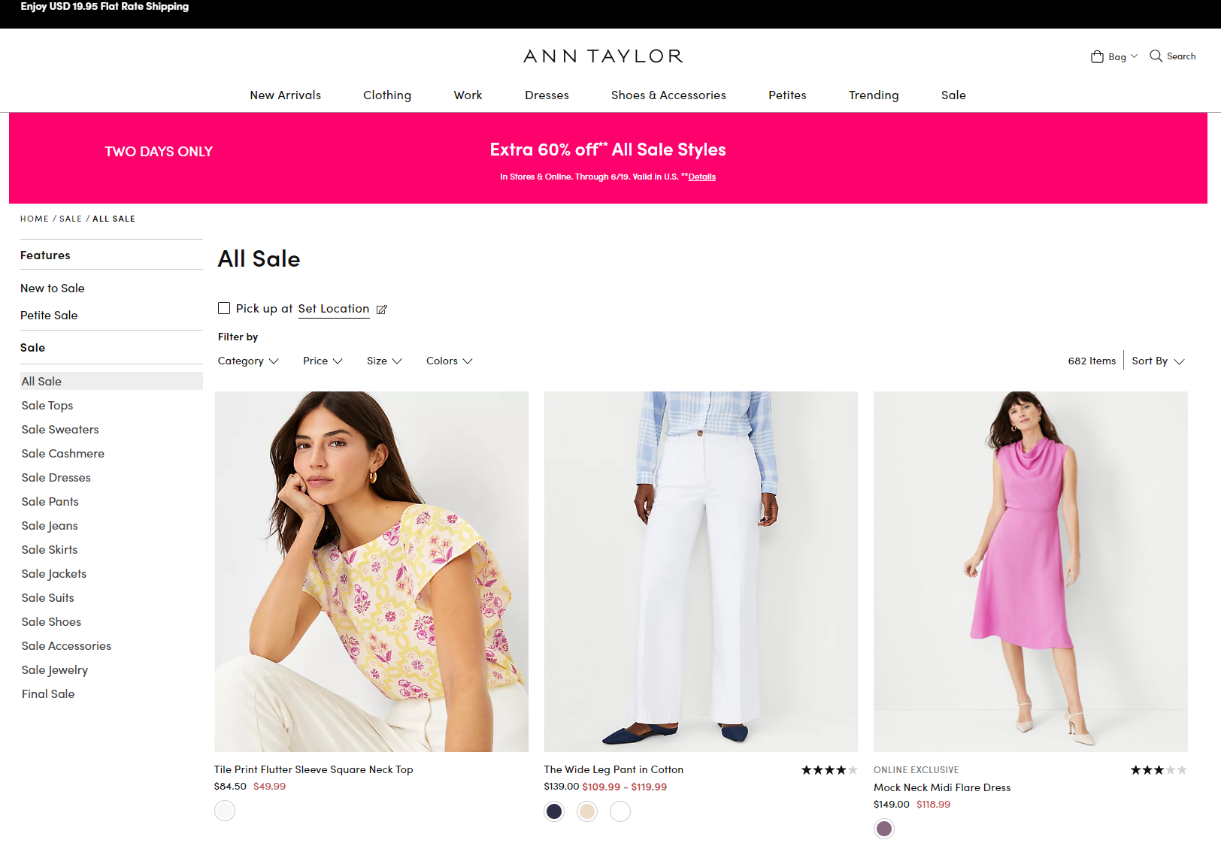Click the Set Location link

tap(334, 309)
